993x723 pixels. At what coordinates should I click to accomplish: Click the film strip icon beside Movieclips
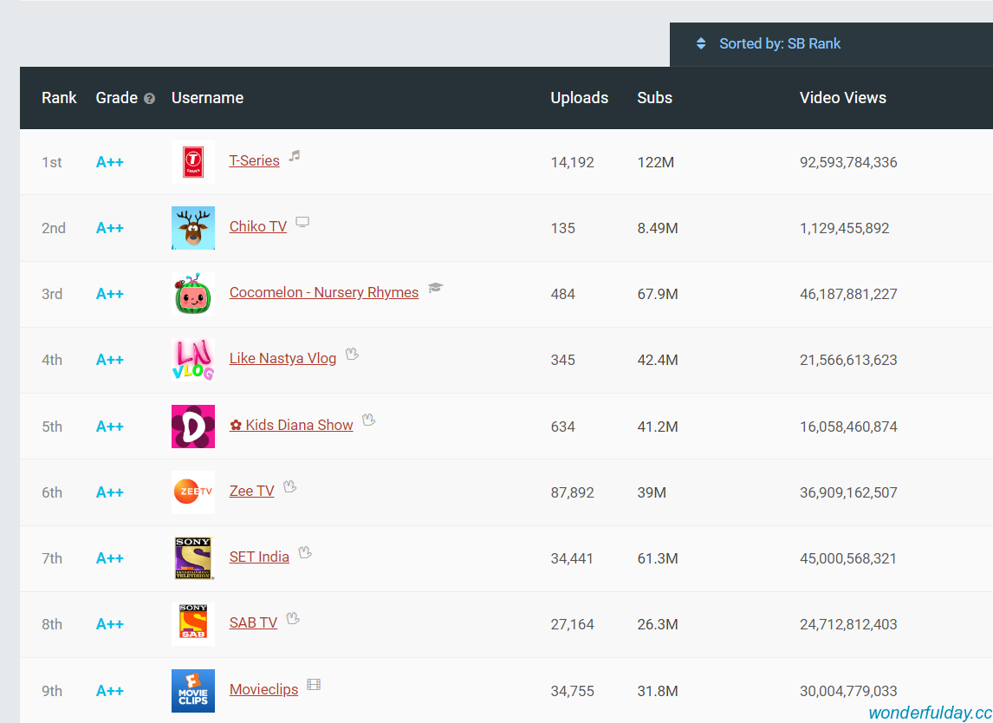point(314,685)
